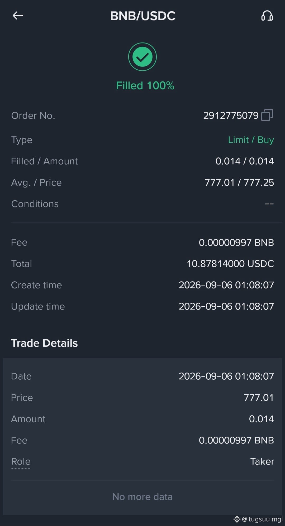Tap the green filled checkmark badge
The width and height of the screenshot is (285, 526).
[x=142, y=57]
